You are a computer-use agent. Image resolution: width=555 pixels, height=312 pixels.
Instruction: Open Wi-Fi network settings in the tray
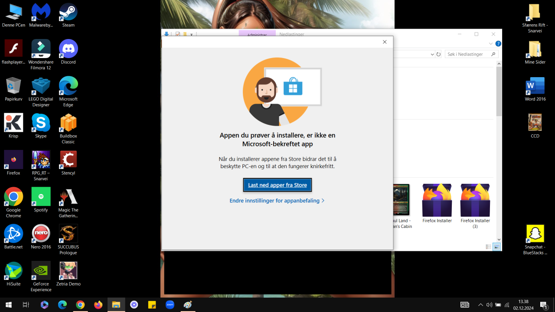click(x=507, y=305)
